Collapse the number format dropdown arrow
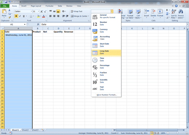 pos(112,12)
